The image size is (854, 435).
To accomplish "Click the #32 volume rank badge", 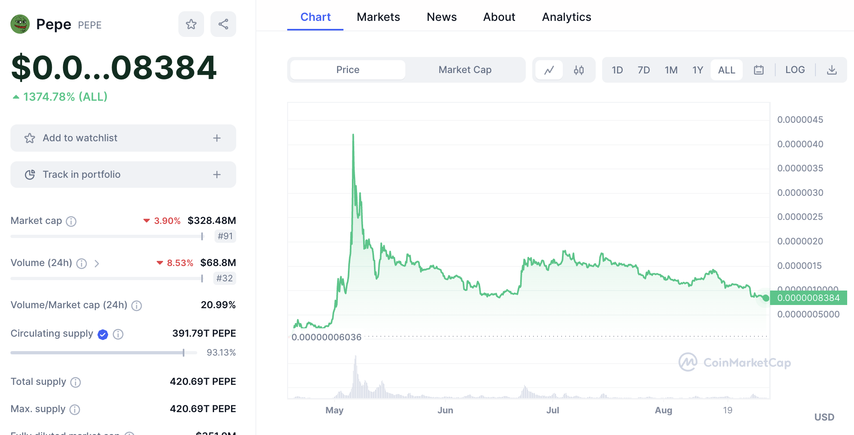I will (x=225, y=278).
